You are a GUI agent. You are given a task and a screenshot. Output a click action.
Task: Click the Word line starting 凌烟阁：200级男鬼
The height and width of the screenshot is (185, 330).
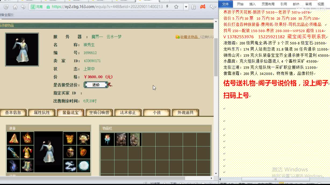tap(274, 43)
